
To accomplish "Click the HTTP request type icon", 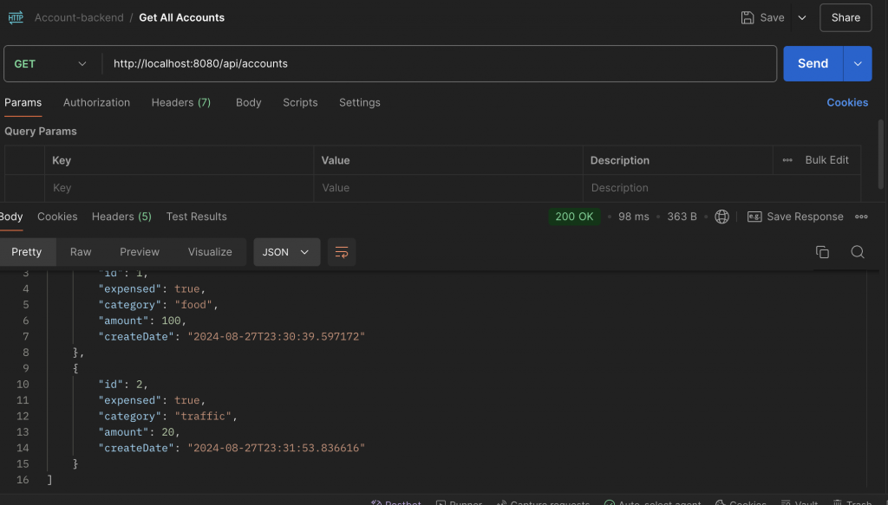I will (x=16, y=17).
